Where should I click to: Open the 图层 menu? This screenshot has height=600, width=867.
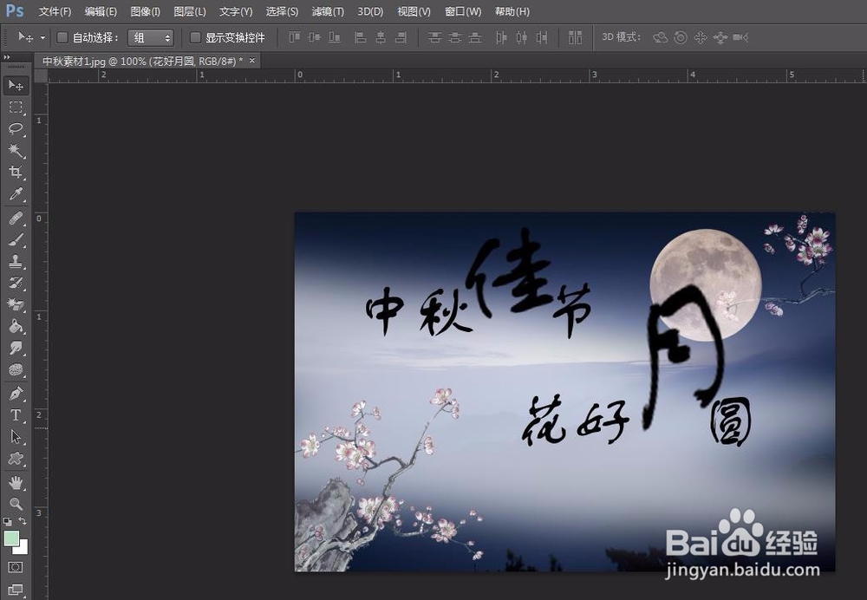click(x=190, y=11)
